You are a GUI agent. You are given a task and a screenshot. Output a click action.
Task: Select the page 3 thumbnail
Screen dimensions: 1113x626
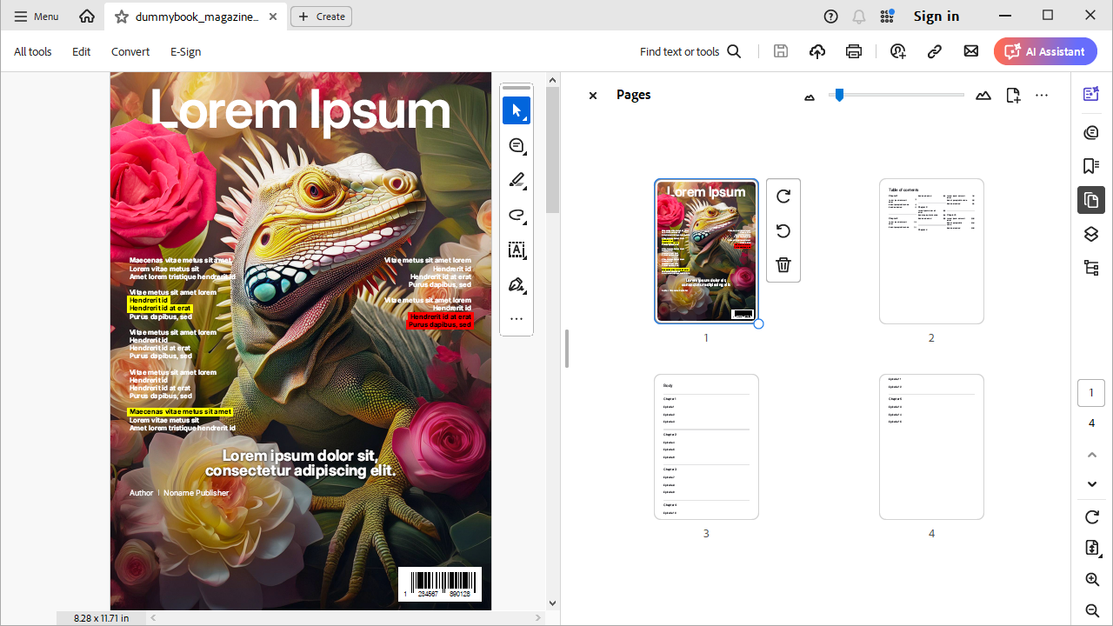706,447
